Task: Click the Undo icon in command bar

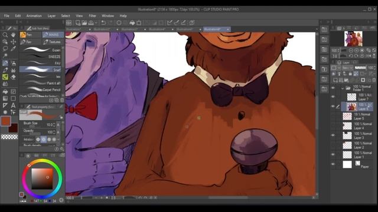Action: pos(103,22)
